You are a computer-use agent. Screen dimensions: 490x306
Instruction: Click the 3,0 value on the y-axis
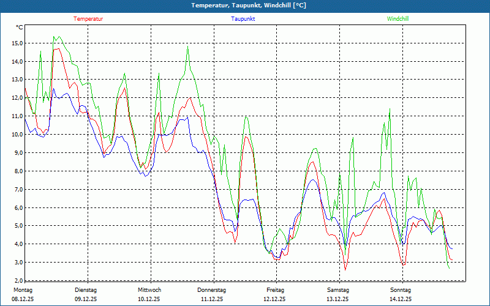(x=18, y=263)
